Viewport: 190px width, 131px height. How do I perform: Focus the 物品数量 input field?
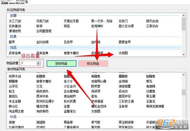point(29,63)
